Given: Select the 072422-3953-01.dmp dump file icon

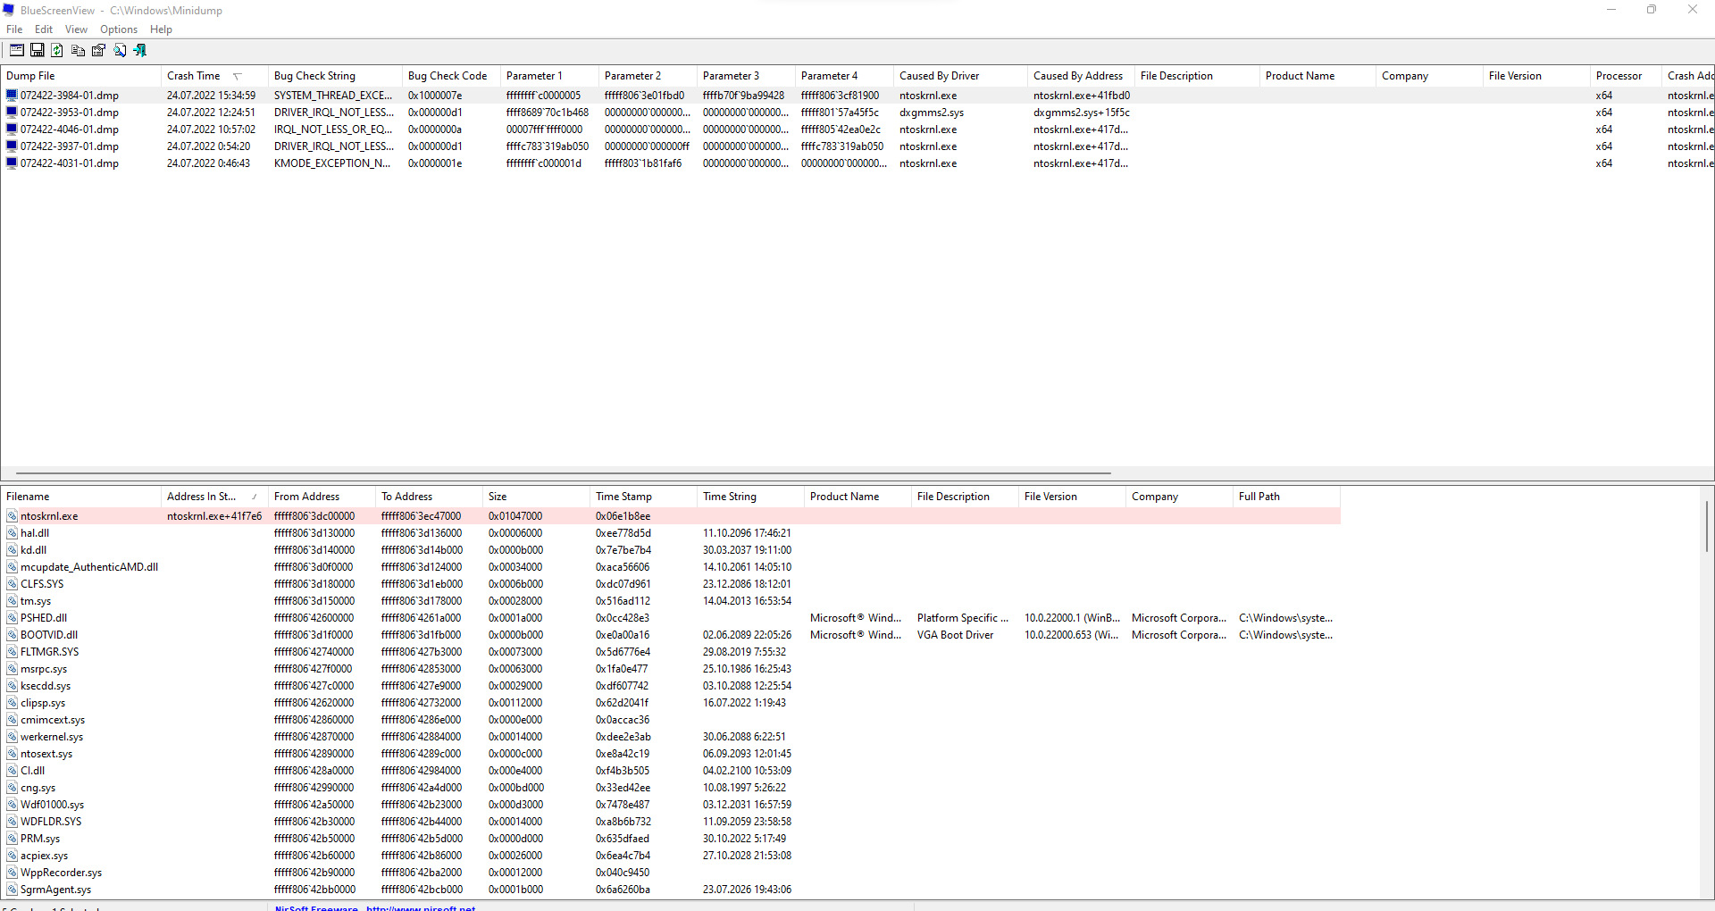Looking at the screenshot, I should coord(12,112).
